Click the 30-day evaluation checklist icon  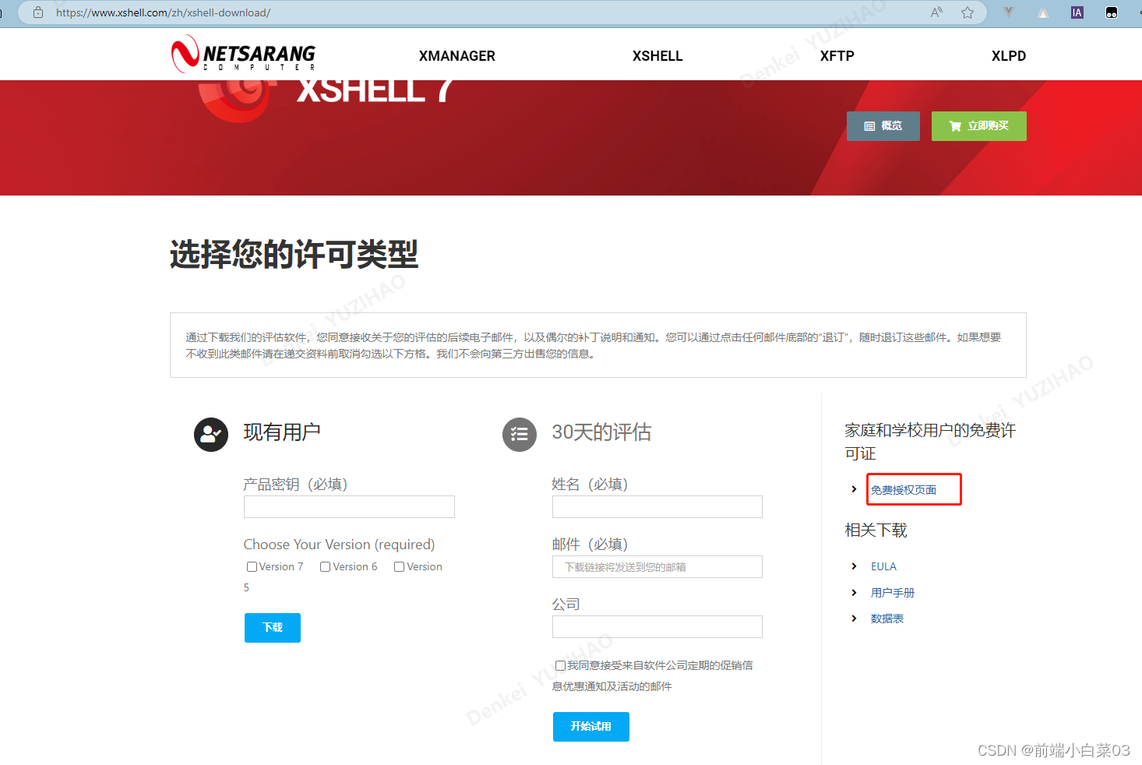pos(520,435)
